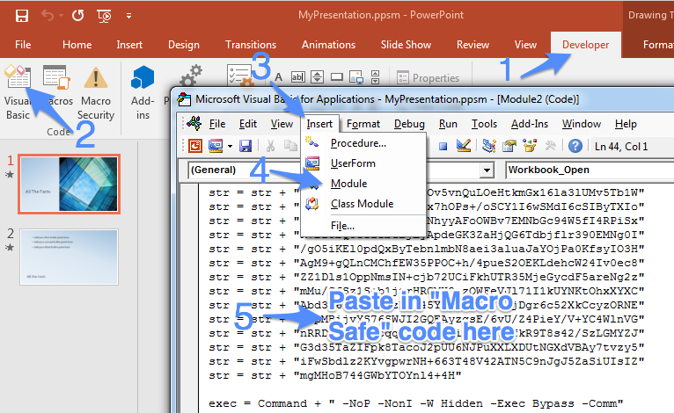The height and width of the screenshot is (413, 674).
Task: Switch to PowerPoint's Insert ribbon tab
Action: point(129,45)
